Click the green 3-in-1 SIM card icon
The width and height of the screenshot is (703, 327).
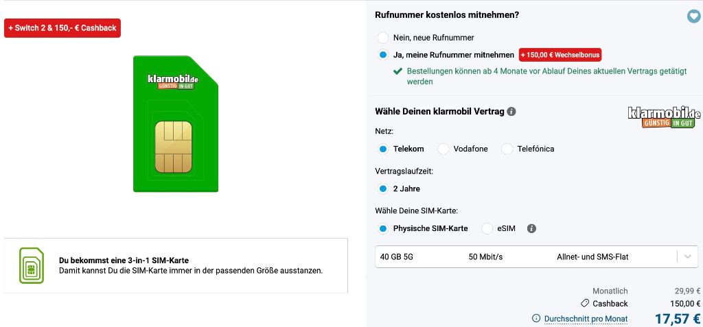click(32, 265)
